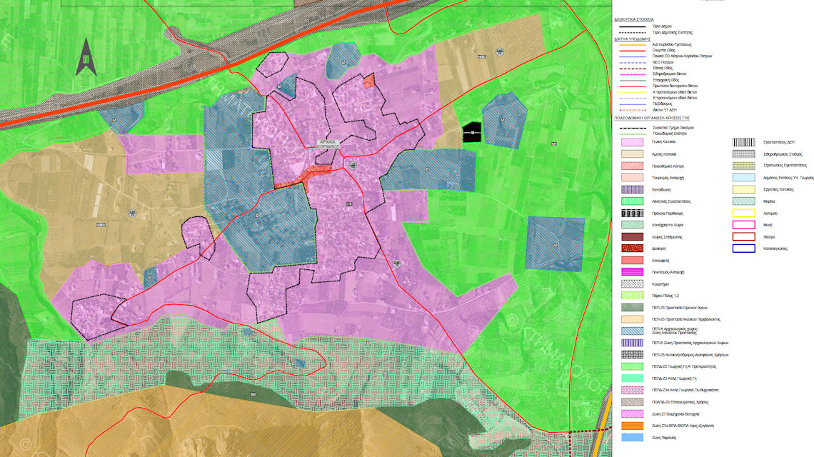
Task: Click the Στρατιωτικές Εγκαταστάσεις legend label
Action: click(x=785, y=166)
